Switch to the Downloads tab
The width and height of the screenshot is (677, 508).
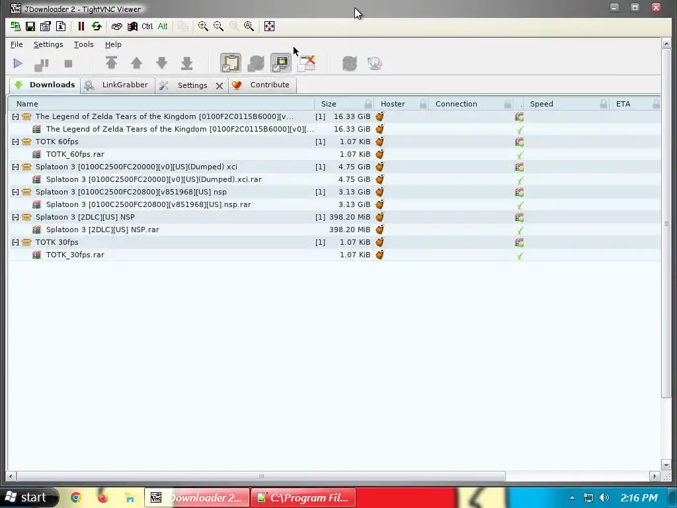(x=45, y=85)
